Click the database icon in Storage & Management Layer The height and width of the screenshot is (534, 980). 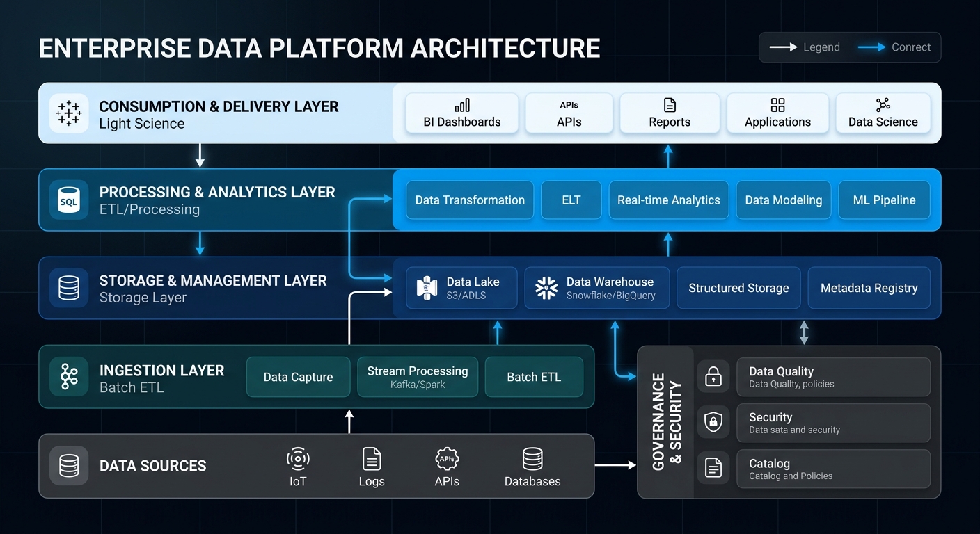(69, 288)
